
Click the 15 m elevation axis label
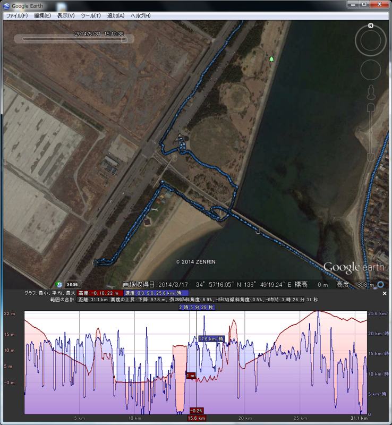point(10,335)
